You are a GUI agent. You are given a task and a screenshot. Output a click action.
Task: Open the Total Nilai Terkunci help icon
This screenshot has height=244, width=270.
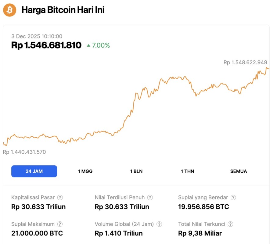(231, 224)
